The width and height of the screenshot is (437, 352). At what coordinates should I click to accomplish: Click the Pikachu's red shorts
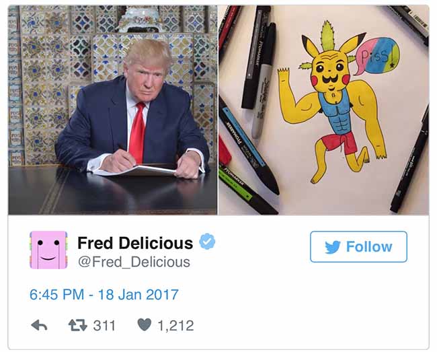click(339, 143)
